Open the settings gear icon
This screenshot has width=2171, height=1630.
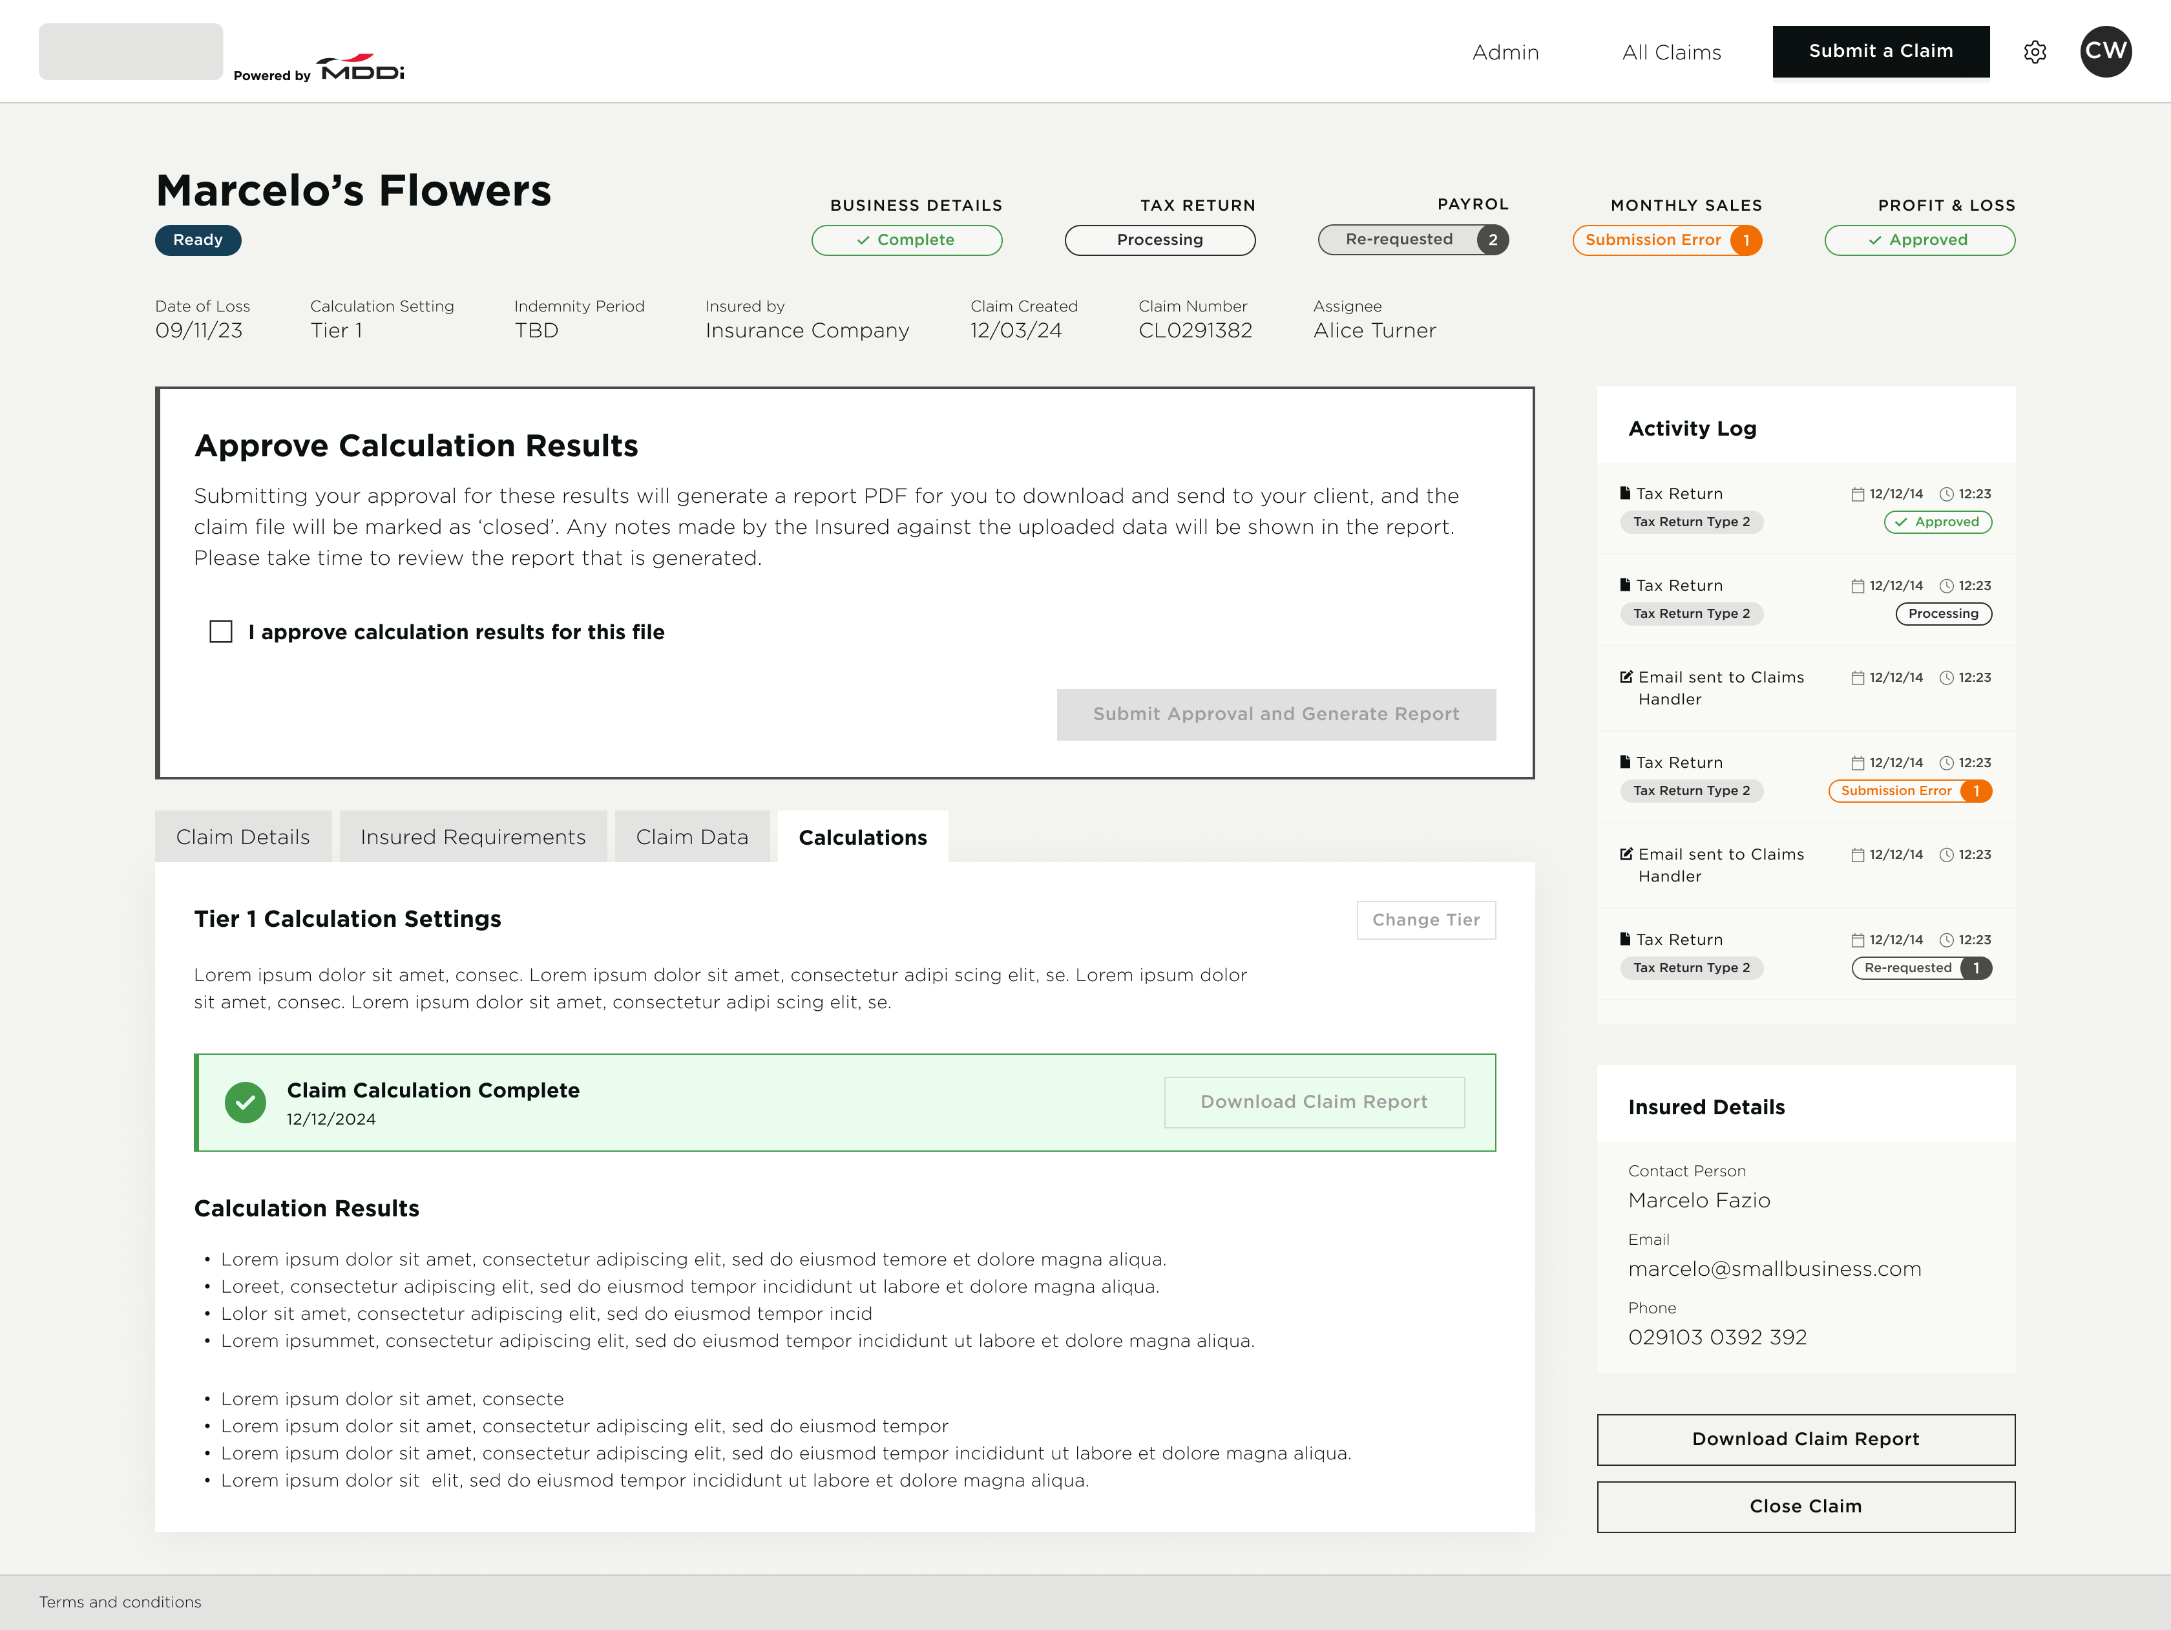click(2035, 52)
